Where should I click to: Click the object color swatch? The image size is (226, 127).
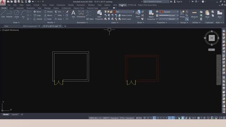(x=162, y=12)
